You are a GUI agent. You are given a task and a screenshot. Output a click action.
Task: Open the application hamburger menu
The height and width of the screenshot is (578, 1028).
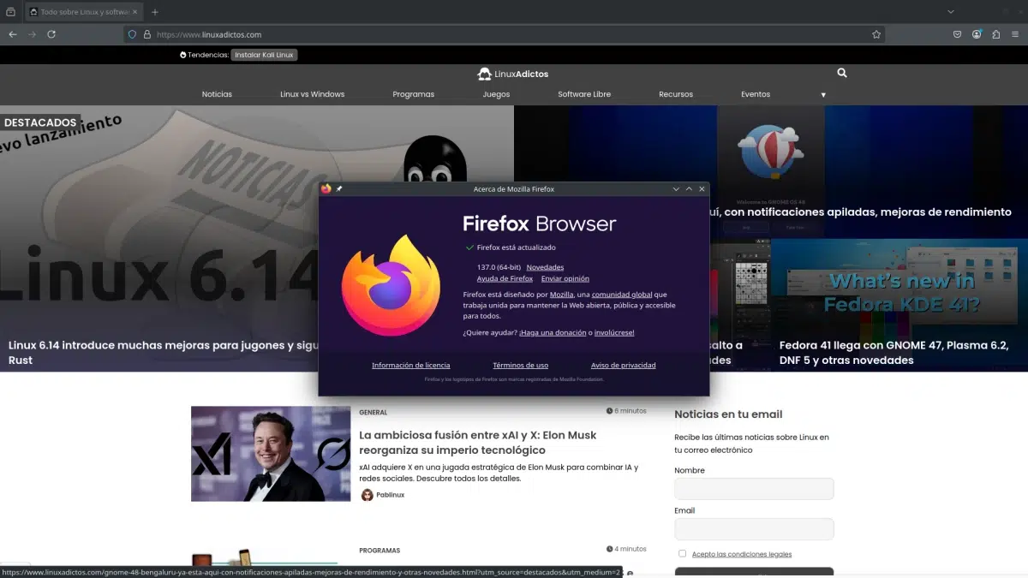pyautogui.click(x=1016, y=34)
